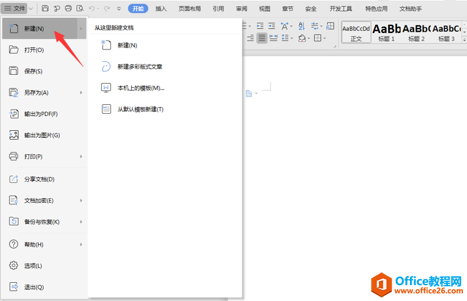Click the decrease indent icon
Viewport: 467px width, 301px height.
[260, 27]
